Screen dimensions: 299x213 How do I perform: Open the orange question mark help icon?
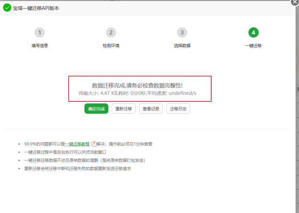(x=94, y=144)
